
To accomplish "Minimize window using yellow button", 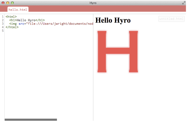I will [8, 3].
